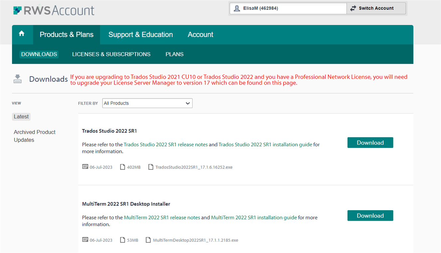Viewport: 441px width, 253px height.
Task: Select the DOWNLOADS sub-tab
Action: 39,54
